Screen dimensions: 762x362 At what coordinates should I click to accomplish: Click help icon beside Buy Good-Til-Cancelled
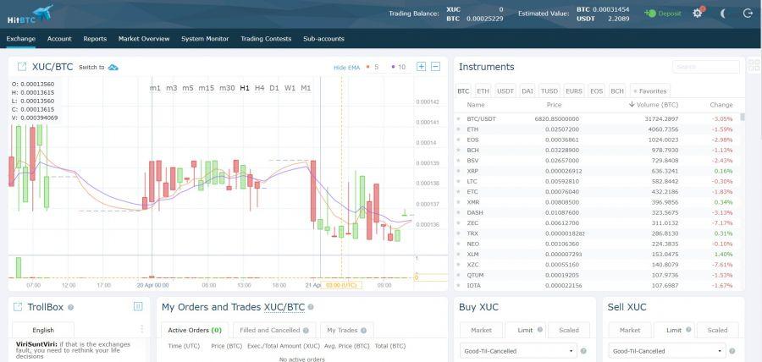(x=583, y=351)
